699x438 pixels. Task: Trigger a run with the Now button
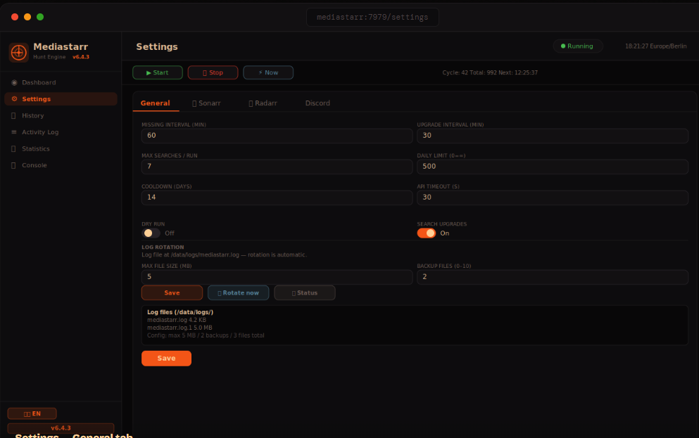[267, 72]
